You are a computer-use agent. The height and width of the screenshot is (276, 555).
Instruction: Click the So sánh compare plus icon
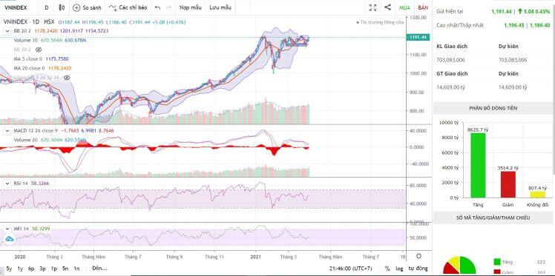pyautogui.click(x=76, y=7)
